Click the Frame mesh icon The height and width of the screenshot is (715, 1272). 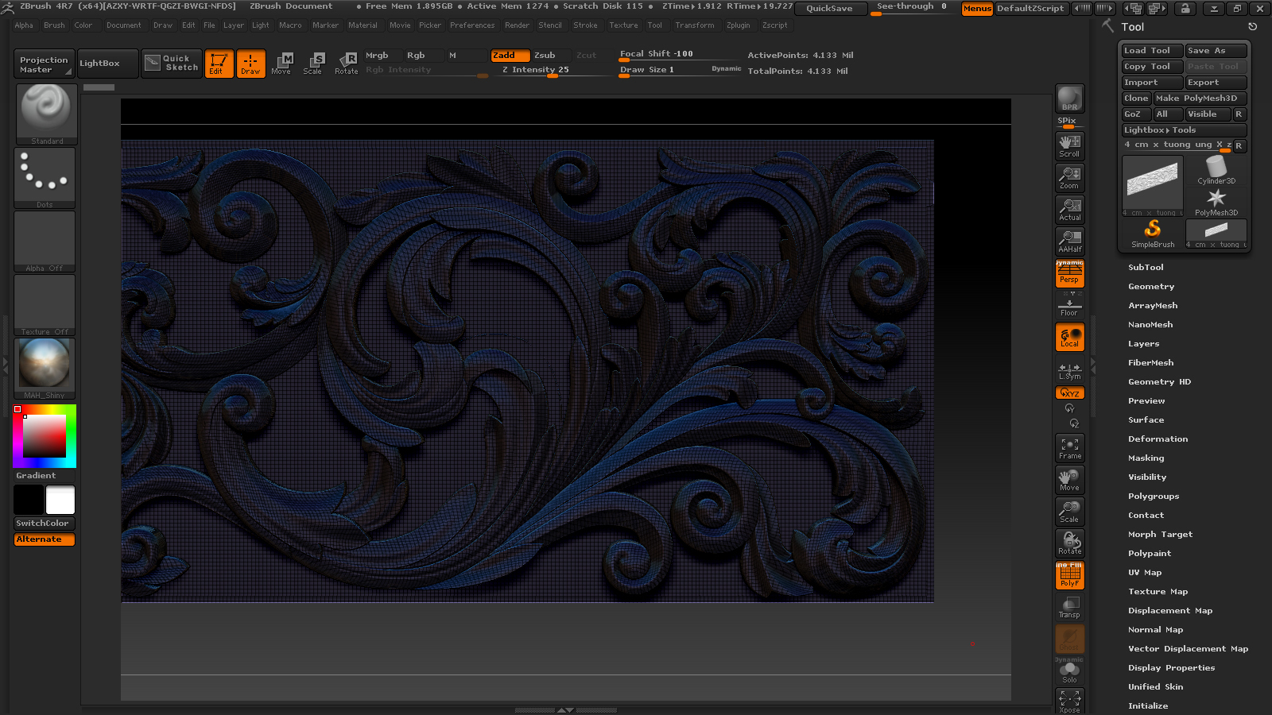(1069, 448)
